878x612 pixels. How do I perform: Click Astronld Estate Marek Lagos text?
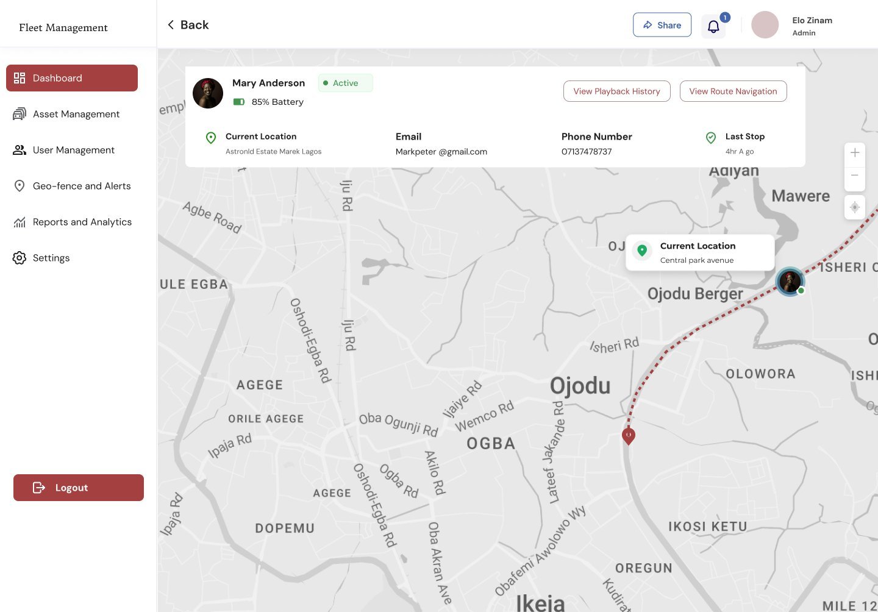click(x=273, y=152)
